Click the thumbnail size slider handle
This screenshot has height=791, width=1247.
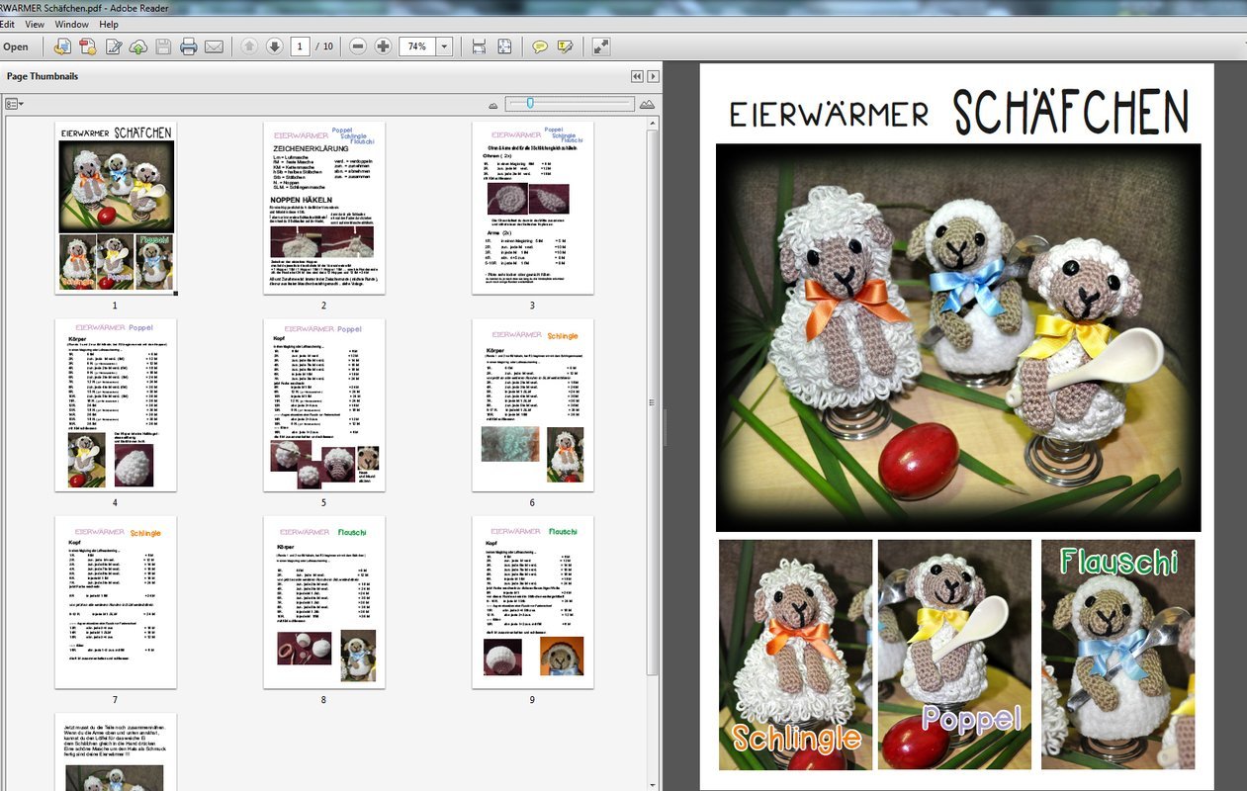[530, 103]
